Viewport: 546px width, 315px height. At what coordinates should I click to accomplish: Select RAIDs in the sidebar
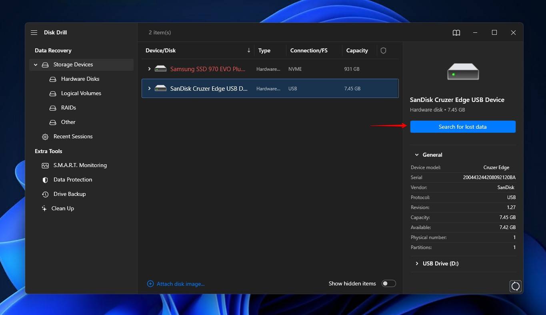pos(68,108)
